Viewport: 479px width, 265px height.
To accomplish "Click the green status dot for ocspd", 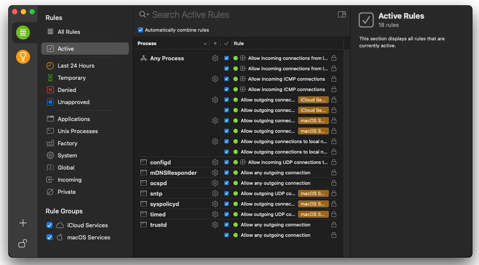I will pos(236,183).
